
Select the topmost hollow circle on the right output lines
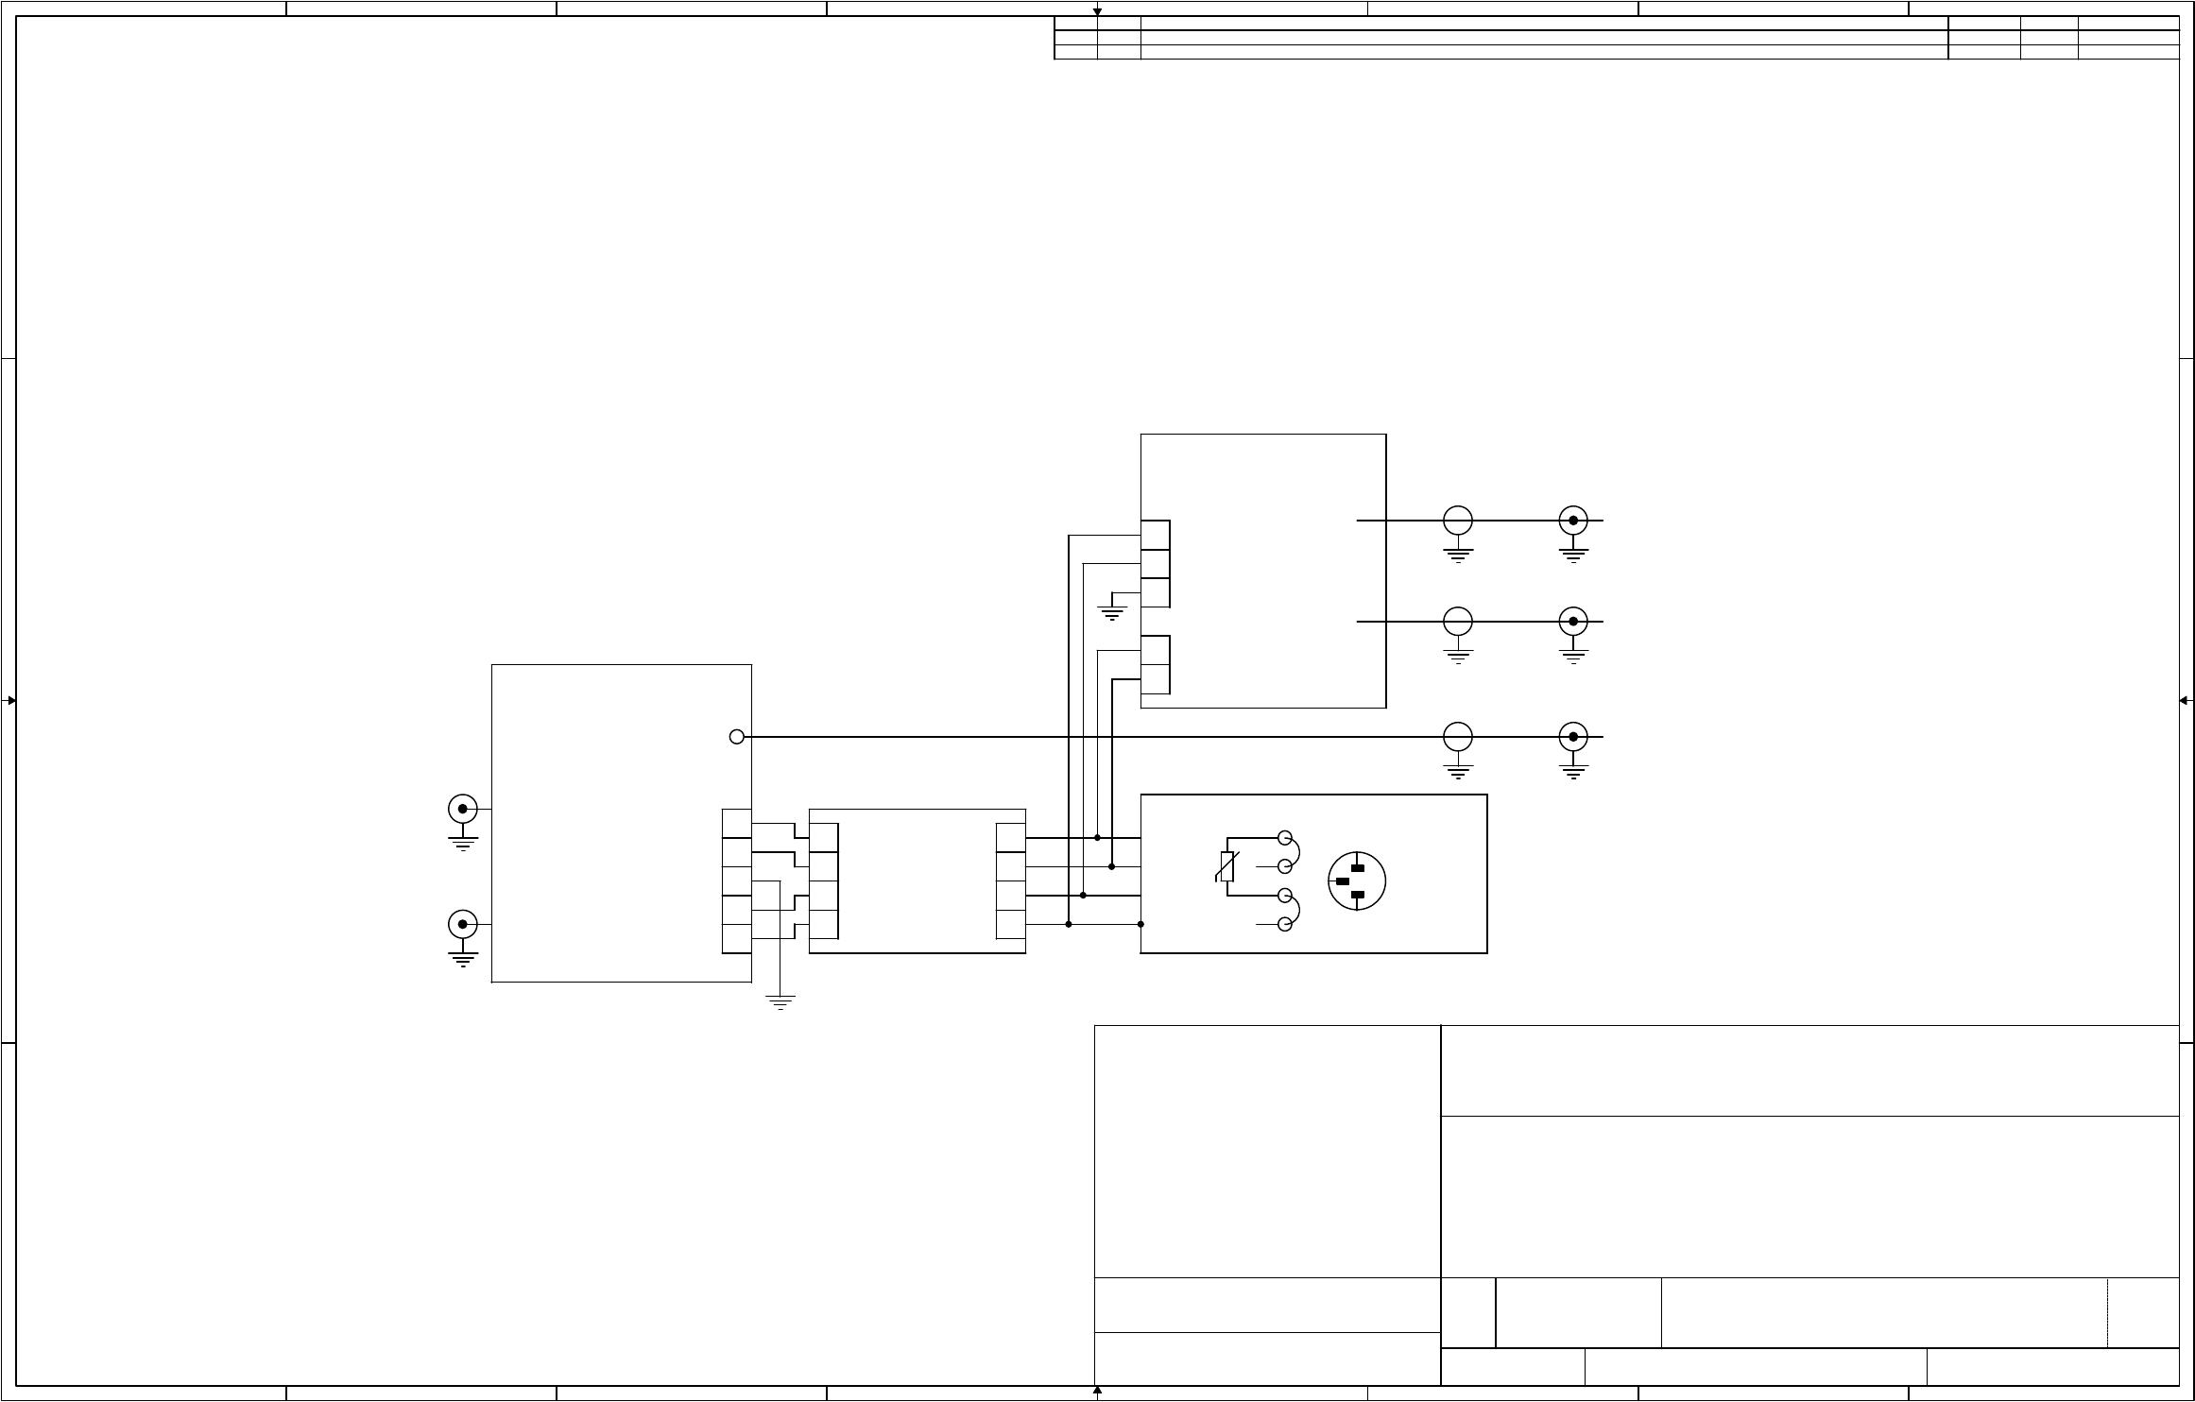[1458, 521]
